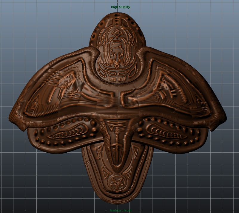The image size is (239, 213).
Task: Click the High Quality viewport label
Action: (121, 6)
